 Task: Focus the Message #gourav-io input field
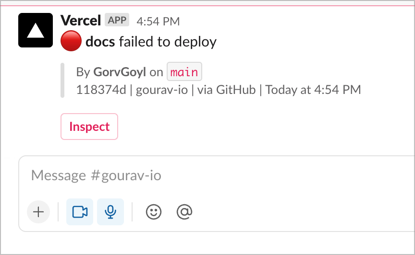point(217,175)
